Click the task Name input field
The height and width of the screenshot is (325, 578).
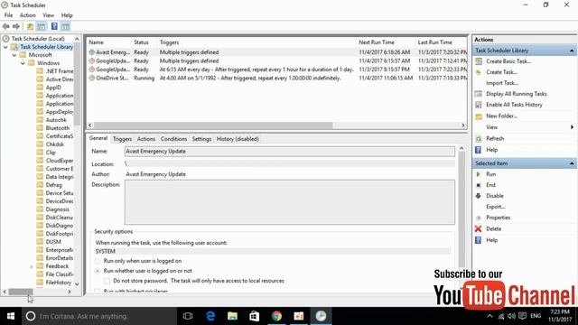coord(290,152)
